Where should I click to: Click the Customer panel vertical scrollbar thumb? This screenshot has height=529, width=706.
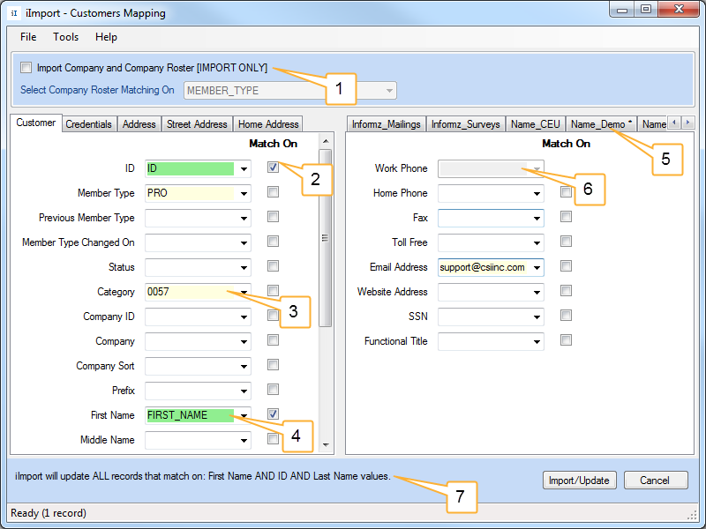point(325,238)
